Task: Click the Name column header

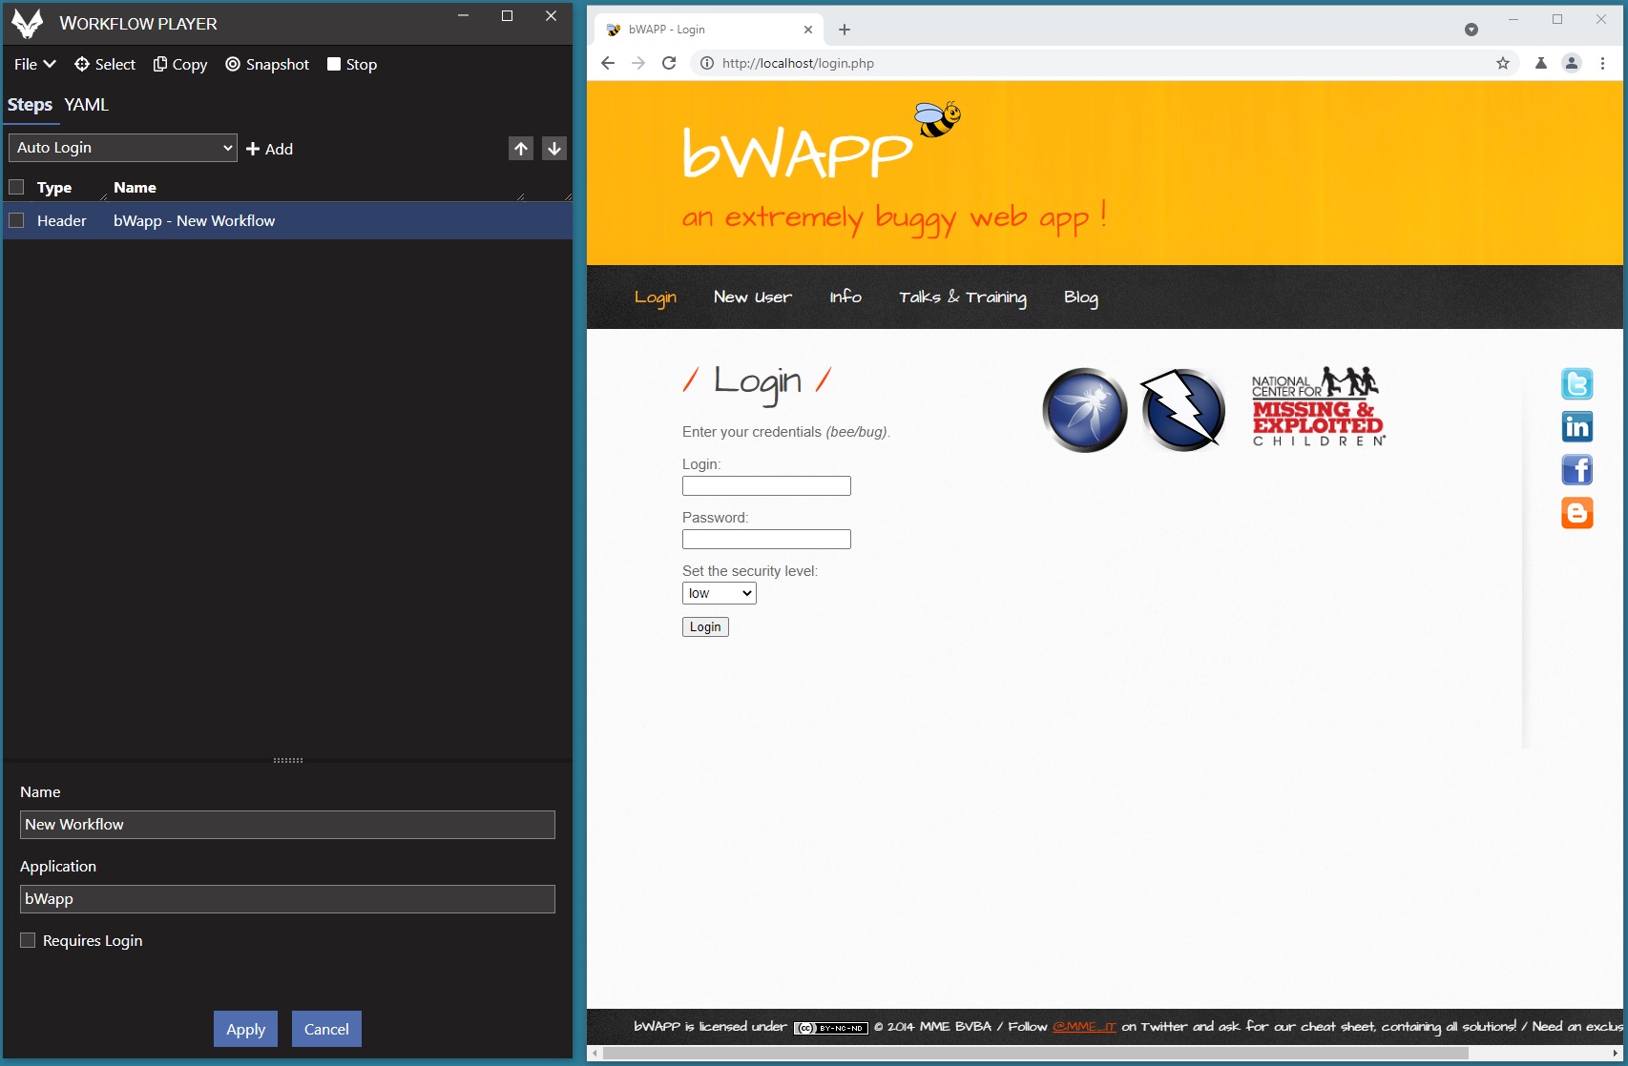Action: 135,188
